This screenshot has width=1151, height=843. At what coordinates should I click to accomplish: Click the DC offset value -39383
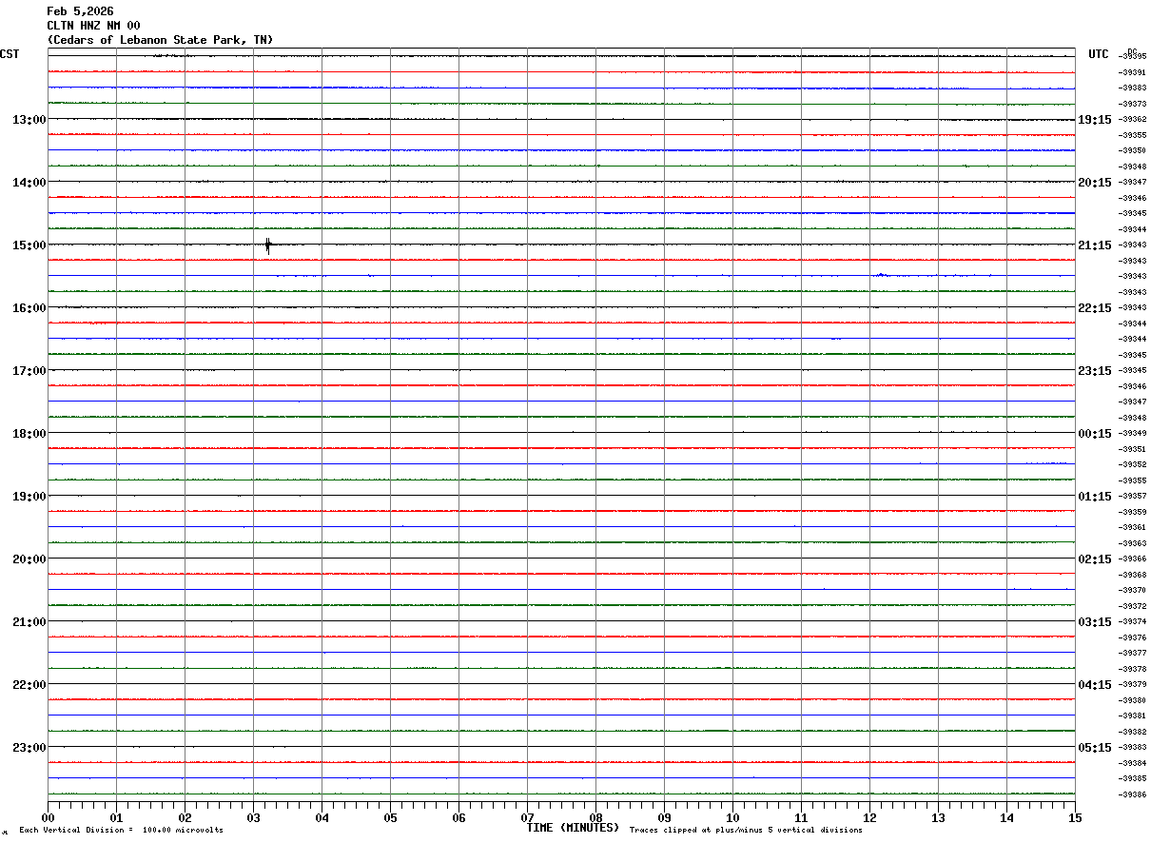pos(1134,88)
